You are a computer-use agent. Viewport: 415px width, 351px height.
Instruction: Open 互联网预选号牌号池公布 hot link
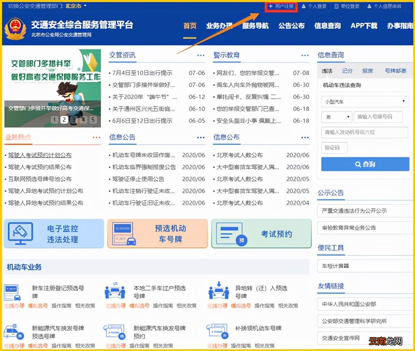40,179
